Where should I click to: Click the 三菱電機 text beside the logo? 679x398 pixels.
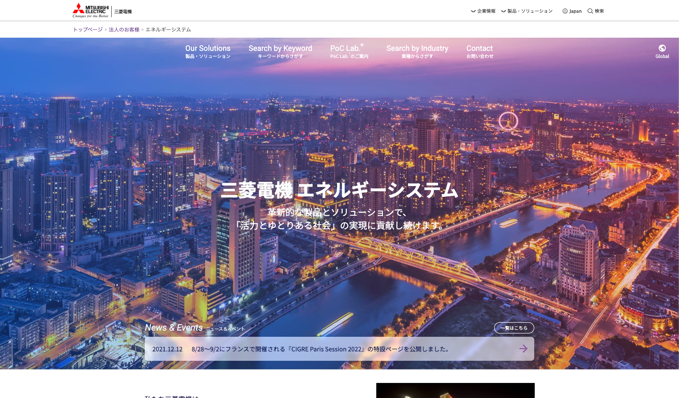pyautogui.click(x=123, y=11)
